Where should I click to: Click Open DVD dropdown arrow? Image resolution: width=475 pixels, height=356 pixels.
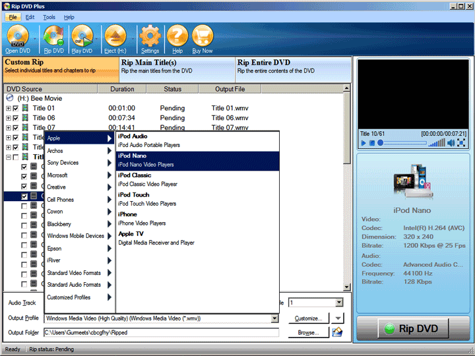pyautogui.click(x=35, y=39)
